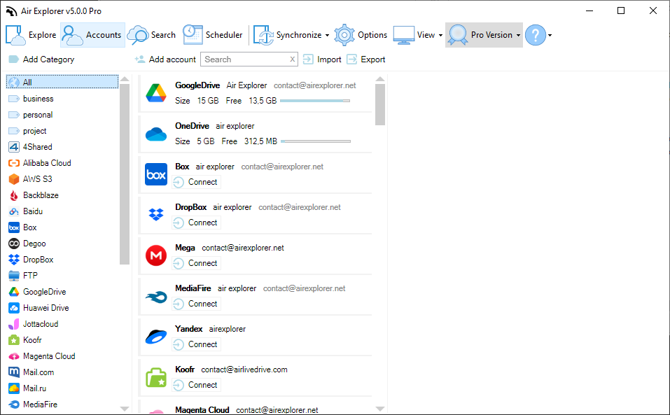Click the Magenta Cloud icon in sidebar

[x=14, y=356]
